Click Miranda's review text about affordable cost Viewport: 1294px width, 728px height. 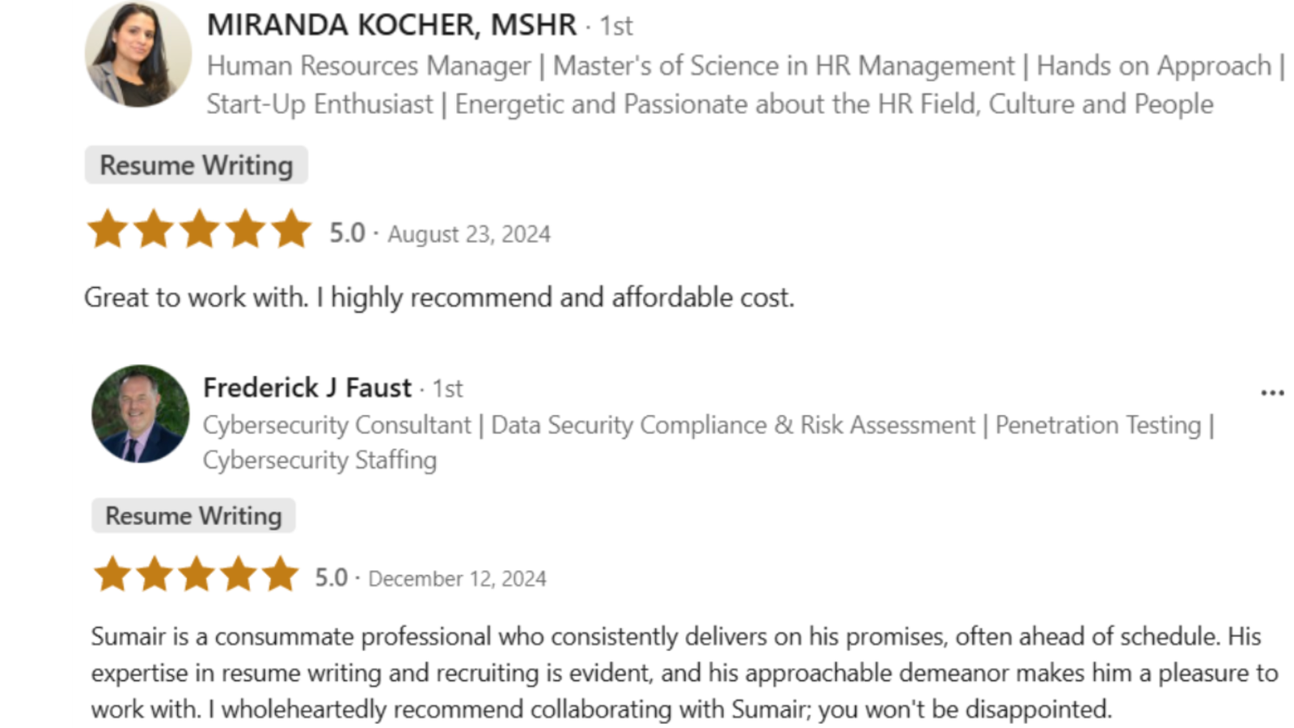pos(439,298)
